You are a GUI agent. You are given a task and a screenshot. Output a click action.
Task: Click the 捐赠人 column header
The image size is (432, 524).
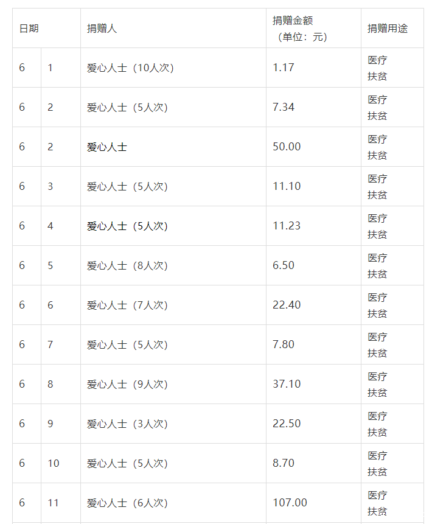point(102,29)
